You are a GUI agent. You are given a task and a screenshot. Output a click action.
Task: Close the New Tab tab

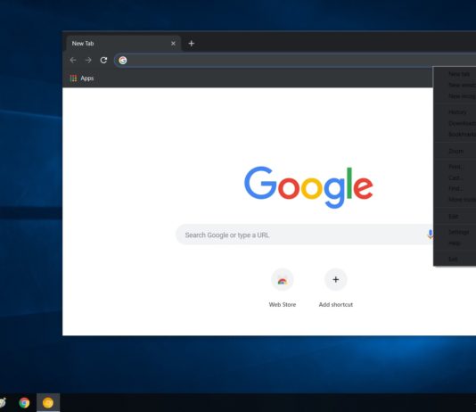pyautogui.click(x=173, y=44)
